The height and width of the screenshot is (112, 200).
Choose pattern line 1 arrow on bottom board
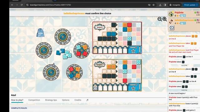(117, 62)
